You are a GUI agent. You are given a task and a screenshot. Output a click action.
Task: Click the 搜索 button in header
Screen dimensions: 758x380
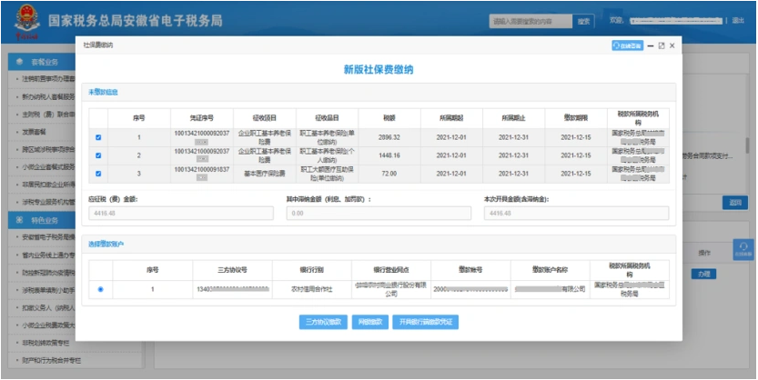583,21
